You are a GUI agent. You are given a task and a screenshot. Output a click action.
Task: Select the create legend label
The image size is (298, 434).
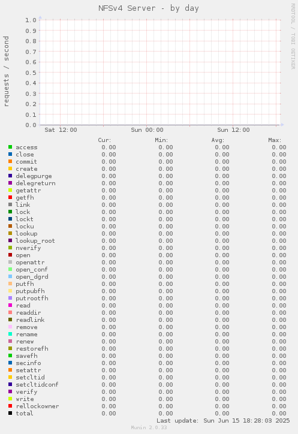coord(26,169)
